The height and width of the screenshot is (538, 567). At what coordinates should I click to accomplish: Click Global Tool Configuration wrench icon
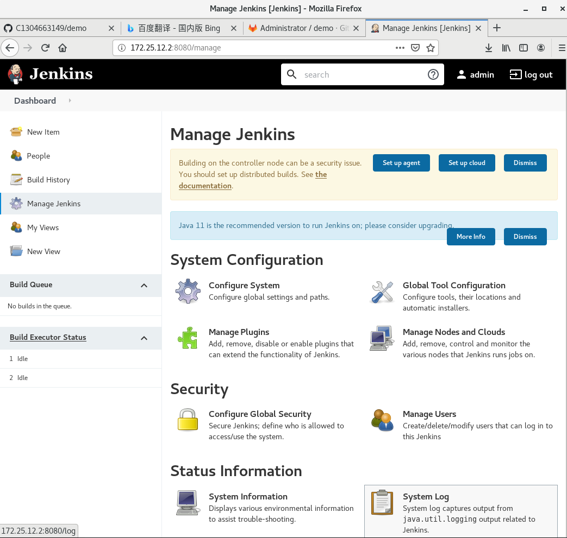click(x=382, y=292)
